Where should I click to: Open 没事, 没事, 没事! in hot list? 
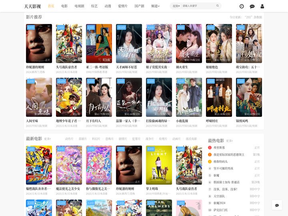coord(225,189)
